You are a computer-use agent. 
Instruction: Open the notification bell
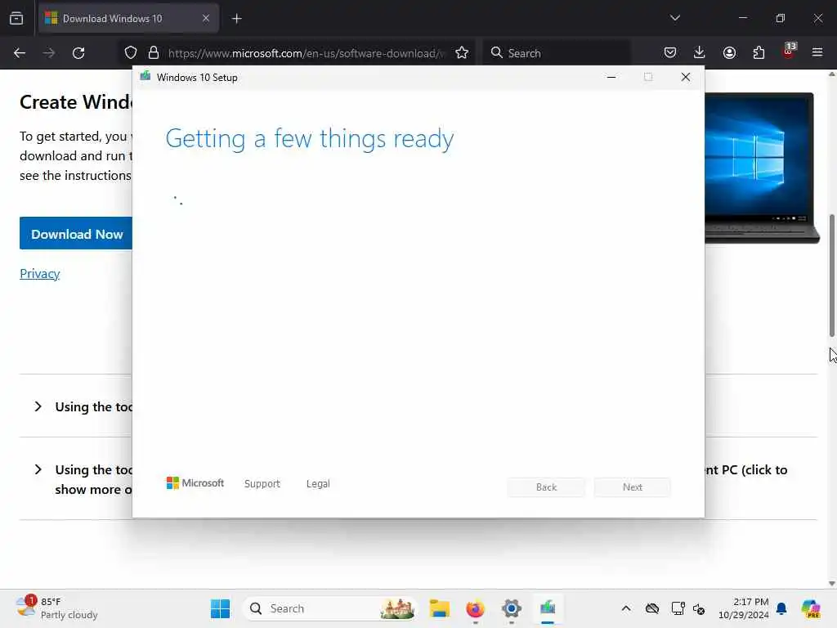781,608
